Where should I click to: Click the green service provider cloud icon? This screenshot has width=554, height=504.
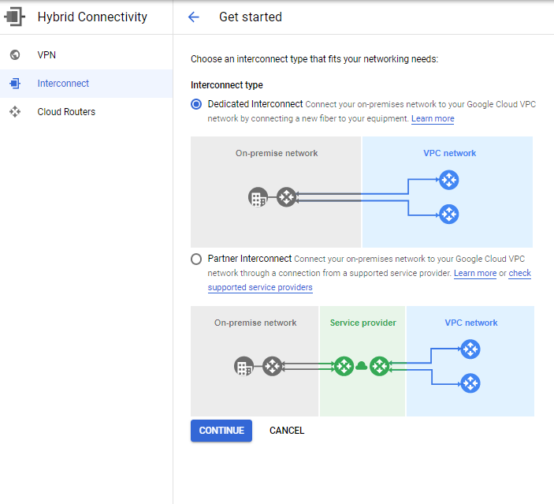[x=362, y=366]
